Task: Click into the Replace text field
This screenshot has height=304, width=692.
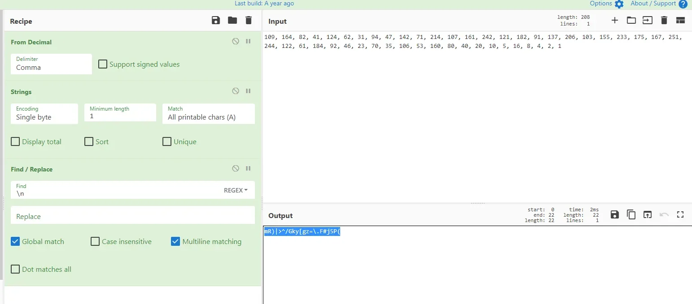Action: tap(132, 215)
